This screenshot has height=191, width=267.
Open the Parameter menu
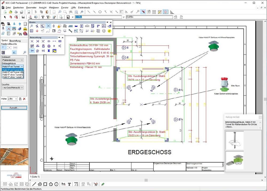[31, 7]
